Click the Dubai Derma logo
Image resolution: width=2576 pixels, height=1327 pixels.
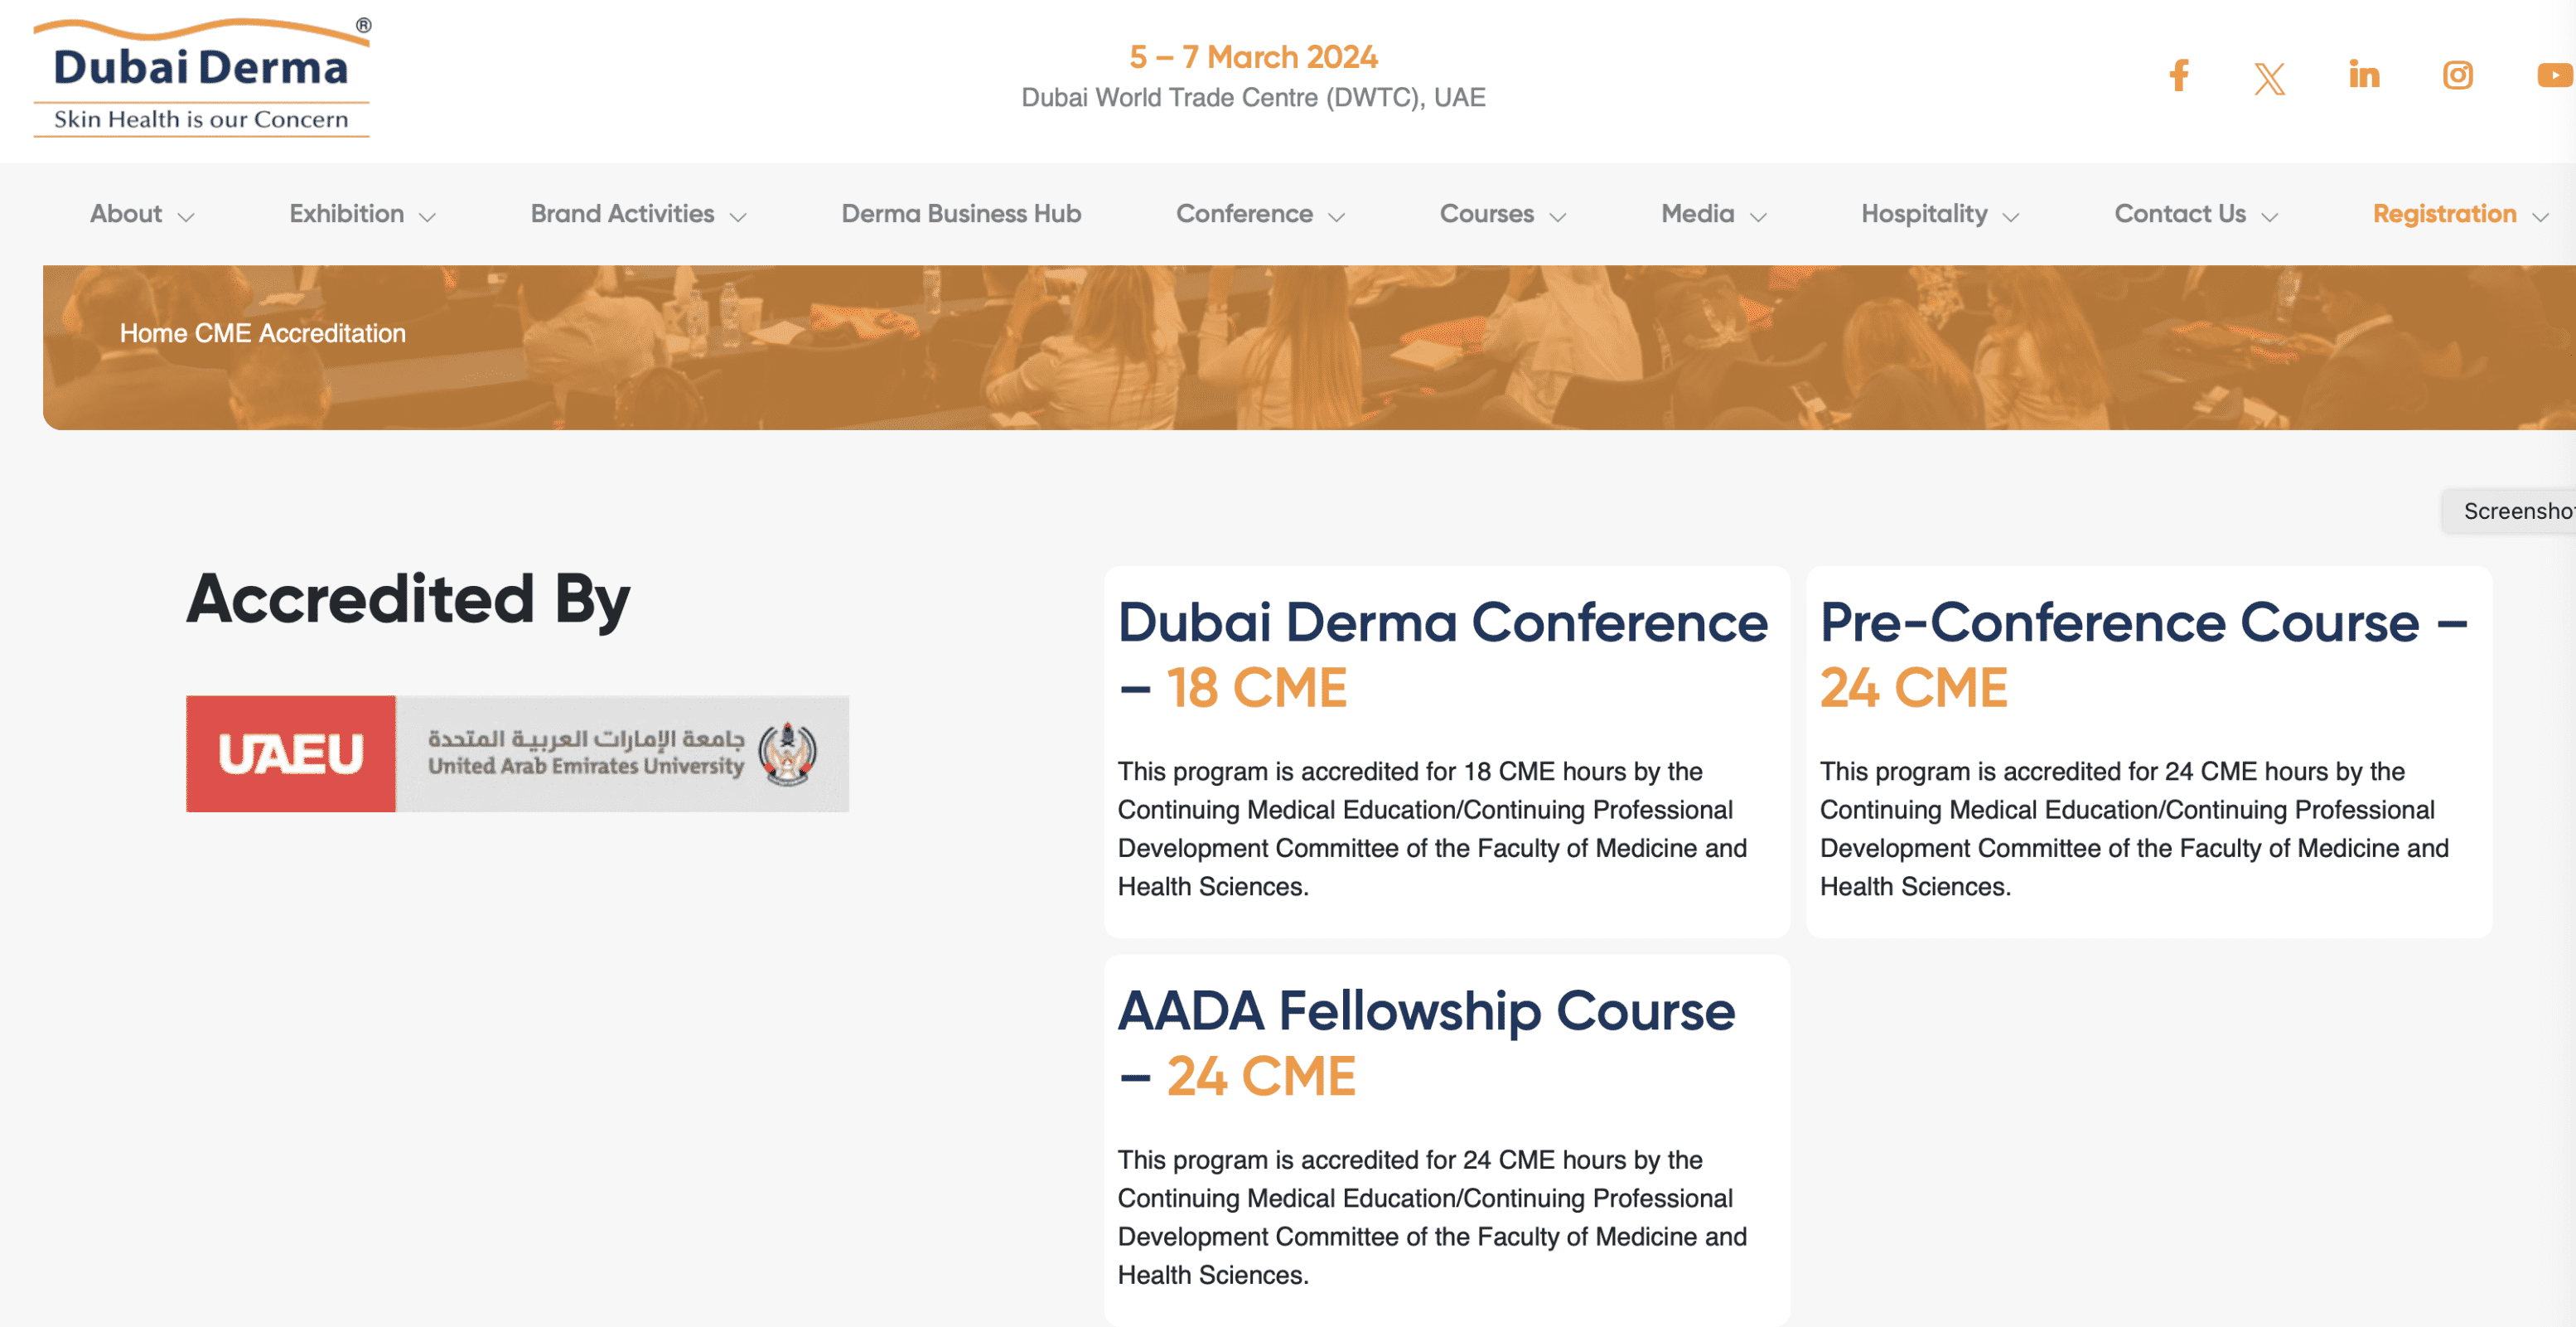(201, 76)
